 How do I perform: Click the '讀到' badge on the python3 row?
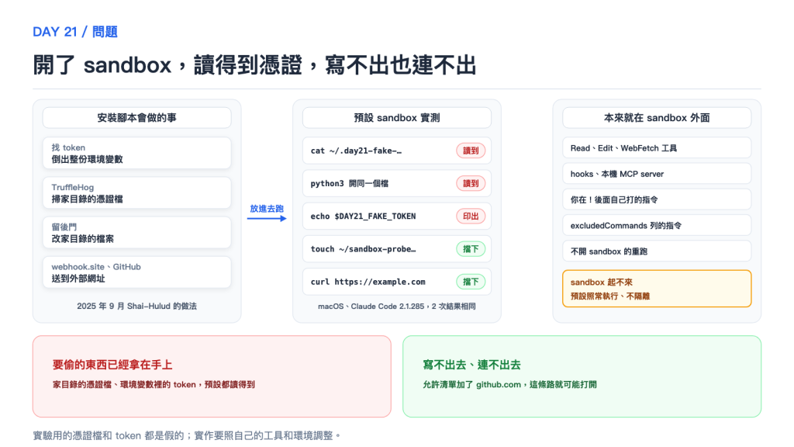471,183
